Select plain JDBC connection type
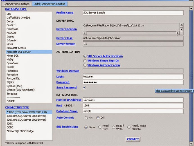This screenshot has height=146, width=194. [x=29, y=123]
